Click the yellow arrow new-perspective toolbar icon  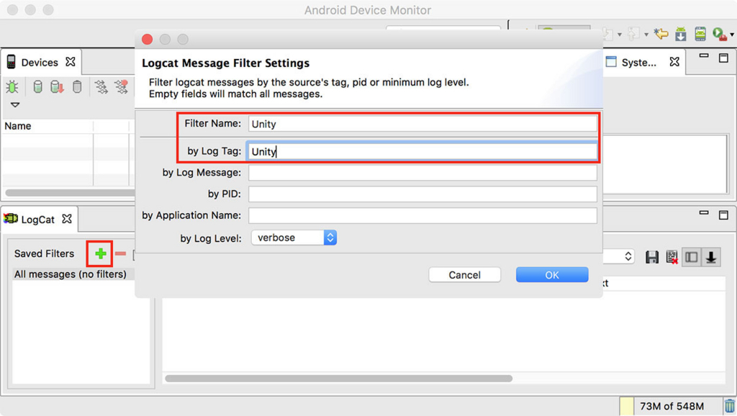(661, 34)
